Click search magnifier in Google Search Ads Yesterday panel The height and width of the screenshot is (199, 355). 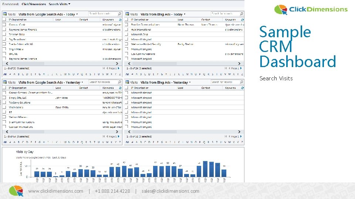tap(119, 82)
